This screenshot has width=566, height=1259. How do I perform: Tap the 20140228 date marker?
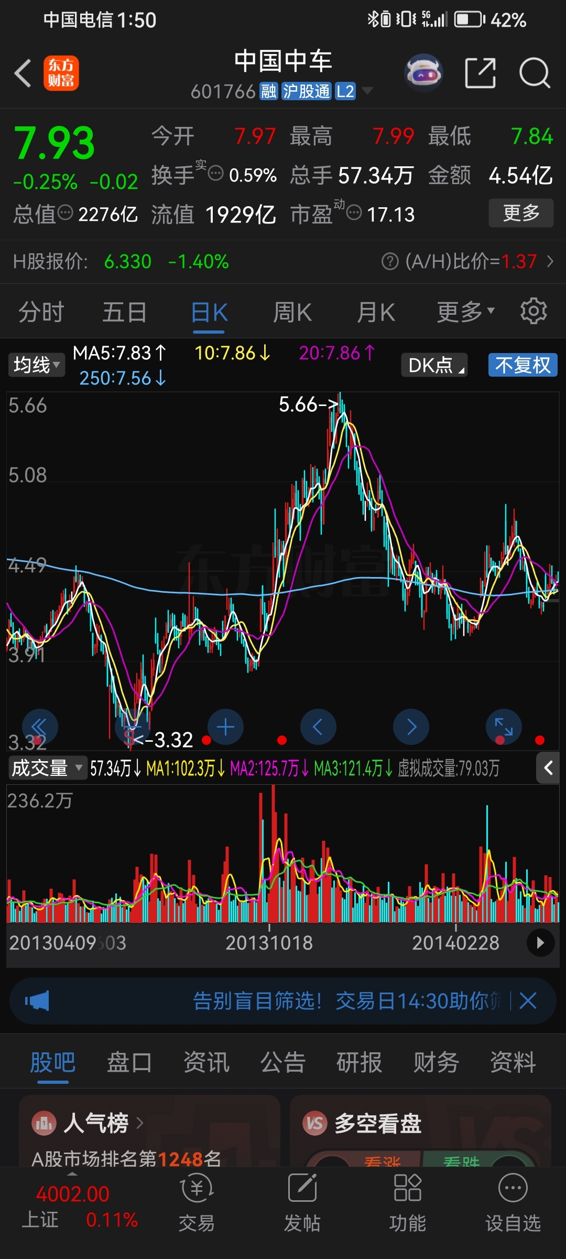[455, 943]
